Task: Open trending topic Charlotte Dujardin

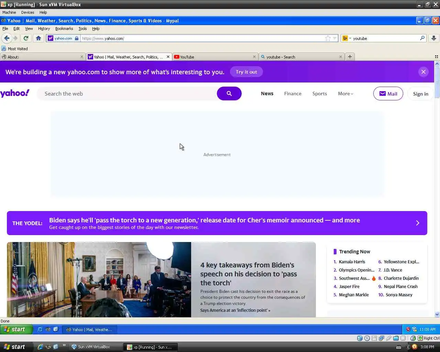Action: click(x=401, y=278)
